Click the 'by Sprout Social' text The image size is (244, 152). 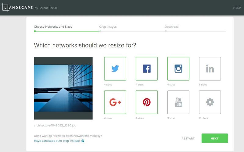[x=45, y=8]
